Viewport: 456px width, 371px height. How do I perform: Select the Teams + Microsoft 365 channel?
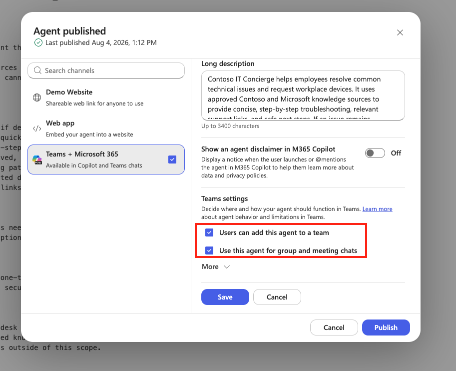point(106,159)
